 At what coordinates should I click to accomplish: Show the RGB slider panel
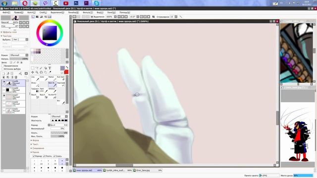click(37, 17)
